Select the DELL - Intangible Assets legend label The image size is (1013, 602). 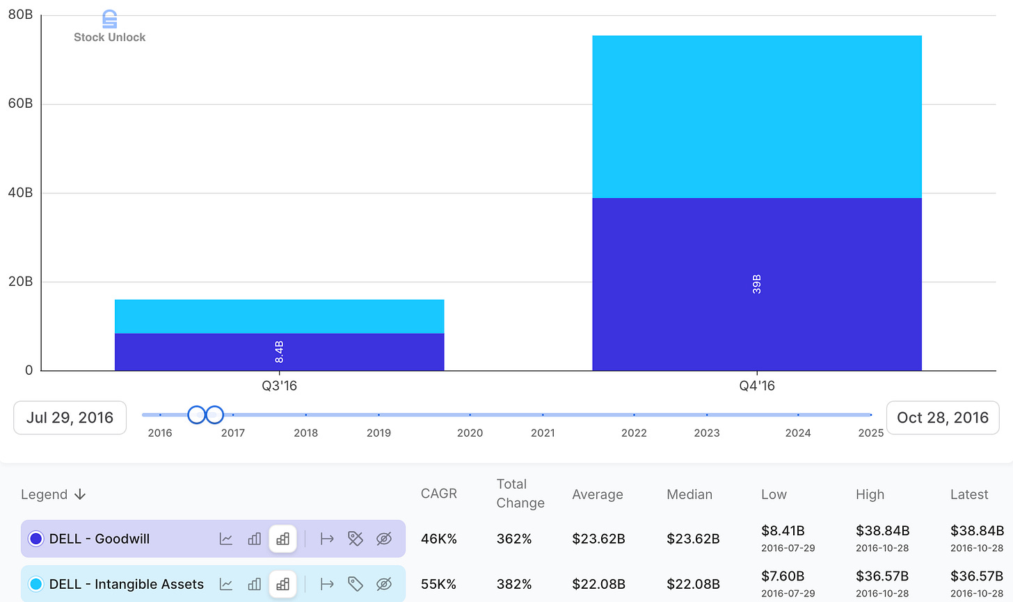click(x=127, y=584)
